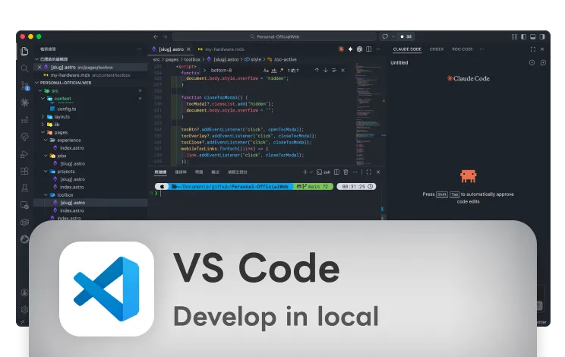Maximize the terminal panel
Image resolution: width=565 pixels, height=357 pixels.
368,172
